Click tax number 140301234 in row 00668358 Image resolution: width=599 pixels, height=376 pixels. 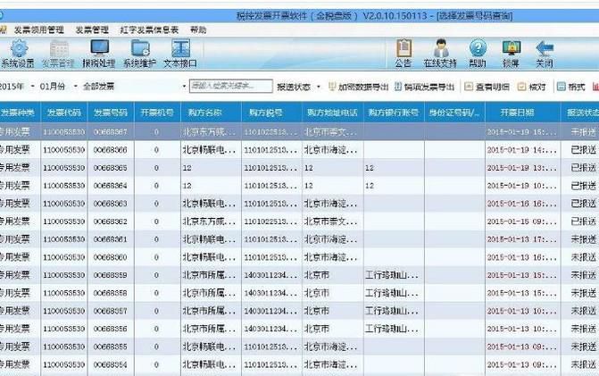click(x=271, y=293)
